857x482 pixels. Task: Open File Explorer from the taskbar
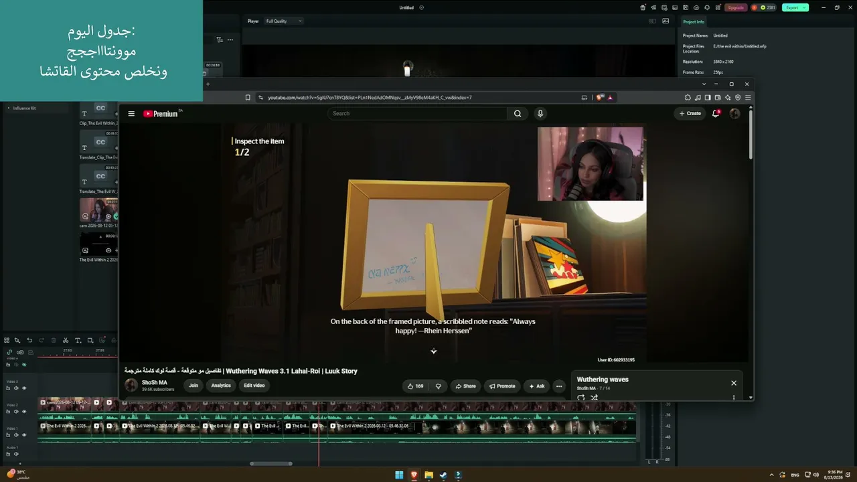pos(428,475)
